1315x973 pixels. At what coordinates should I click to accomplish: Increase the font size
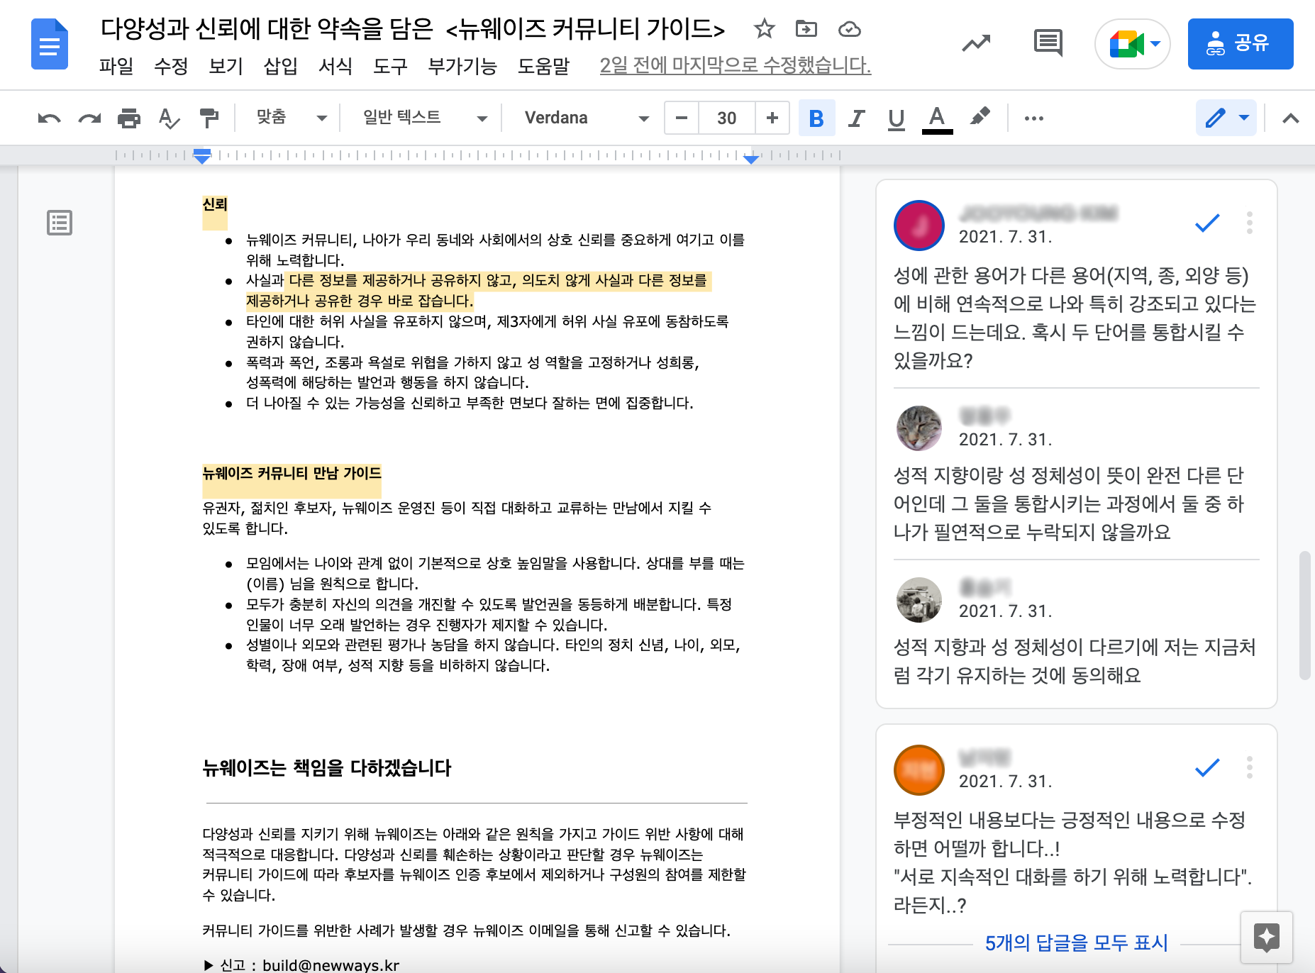coord(772,118)
